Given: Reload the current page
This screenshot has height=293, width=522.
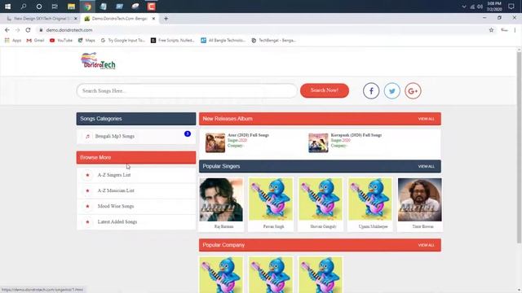Looking at the screenshot, I should point(28,30).
